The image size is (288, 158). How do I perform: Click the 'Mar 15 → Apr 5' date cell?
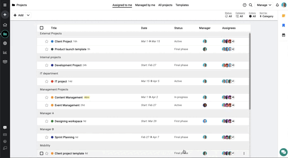coord(150,81)
